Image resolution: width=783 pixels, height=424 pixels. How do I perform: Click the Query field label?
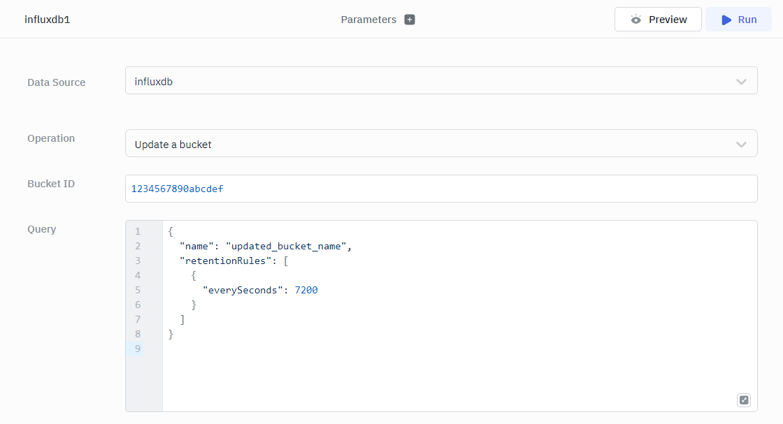point(42,229)
